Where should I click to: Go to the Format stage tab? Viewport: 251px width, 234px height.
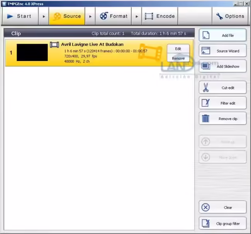click(x=113, y=16)
